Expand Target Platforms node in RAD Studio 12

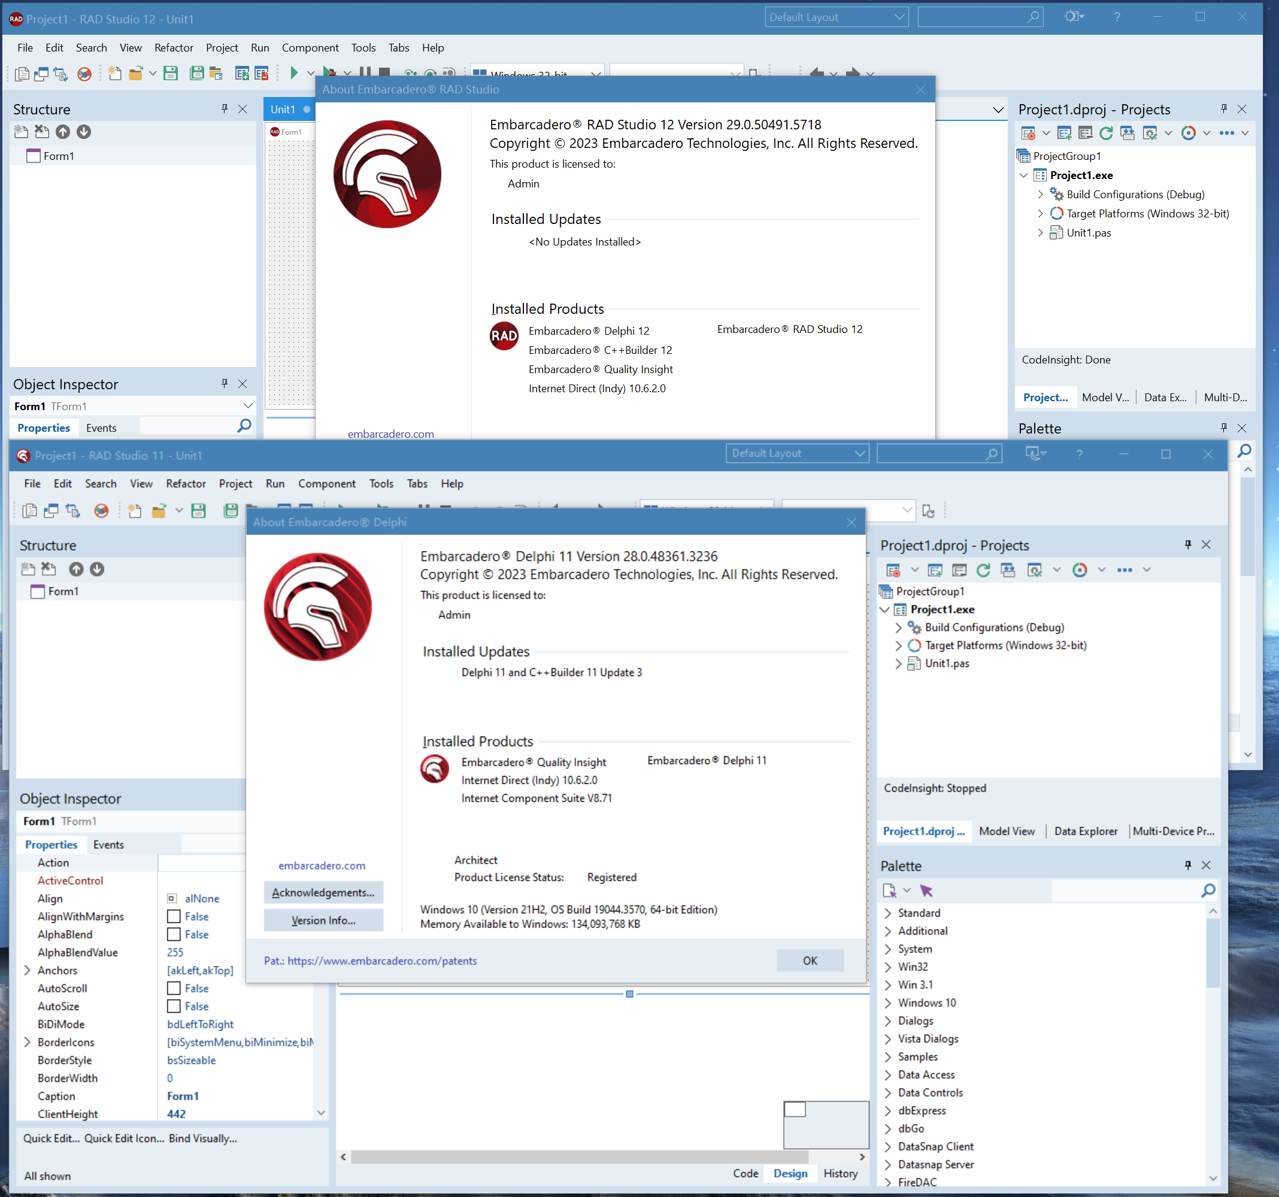1040,214
